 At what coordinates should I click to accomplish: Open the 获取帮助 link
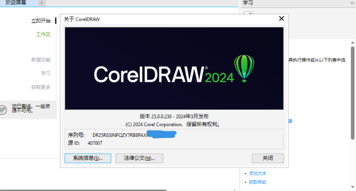click(257, 182)
